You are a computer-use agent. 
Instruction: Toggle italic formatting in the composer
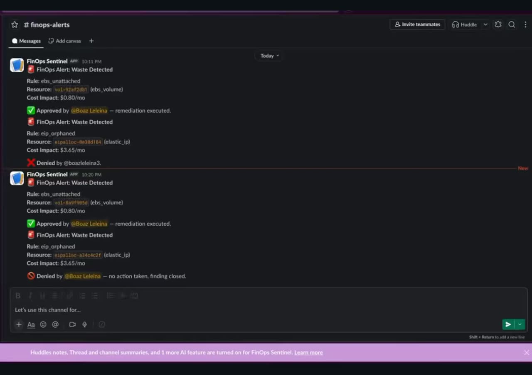click(30, 296)
